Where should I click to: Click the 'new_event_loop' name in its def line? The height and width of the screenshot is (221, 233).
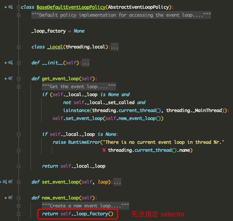[60, 198]
